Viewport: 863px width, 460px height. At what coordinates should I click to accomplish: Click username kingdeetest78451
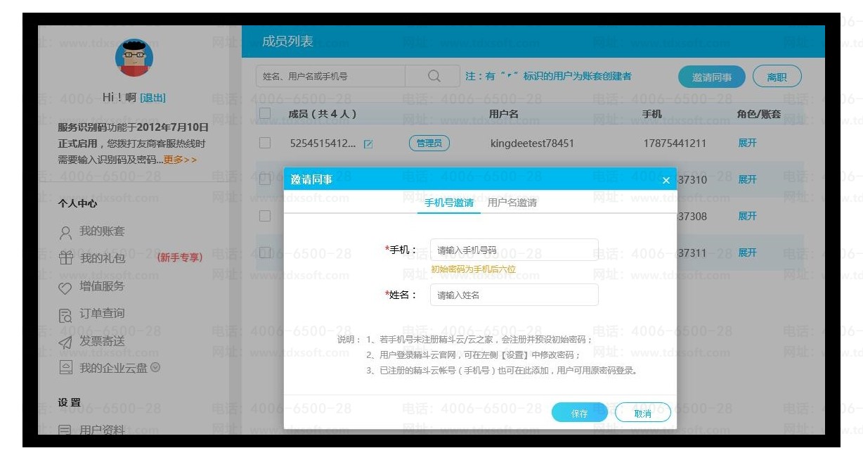click(x=532, y=143)
